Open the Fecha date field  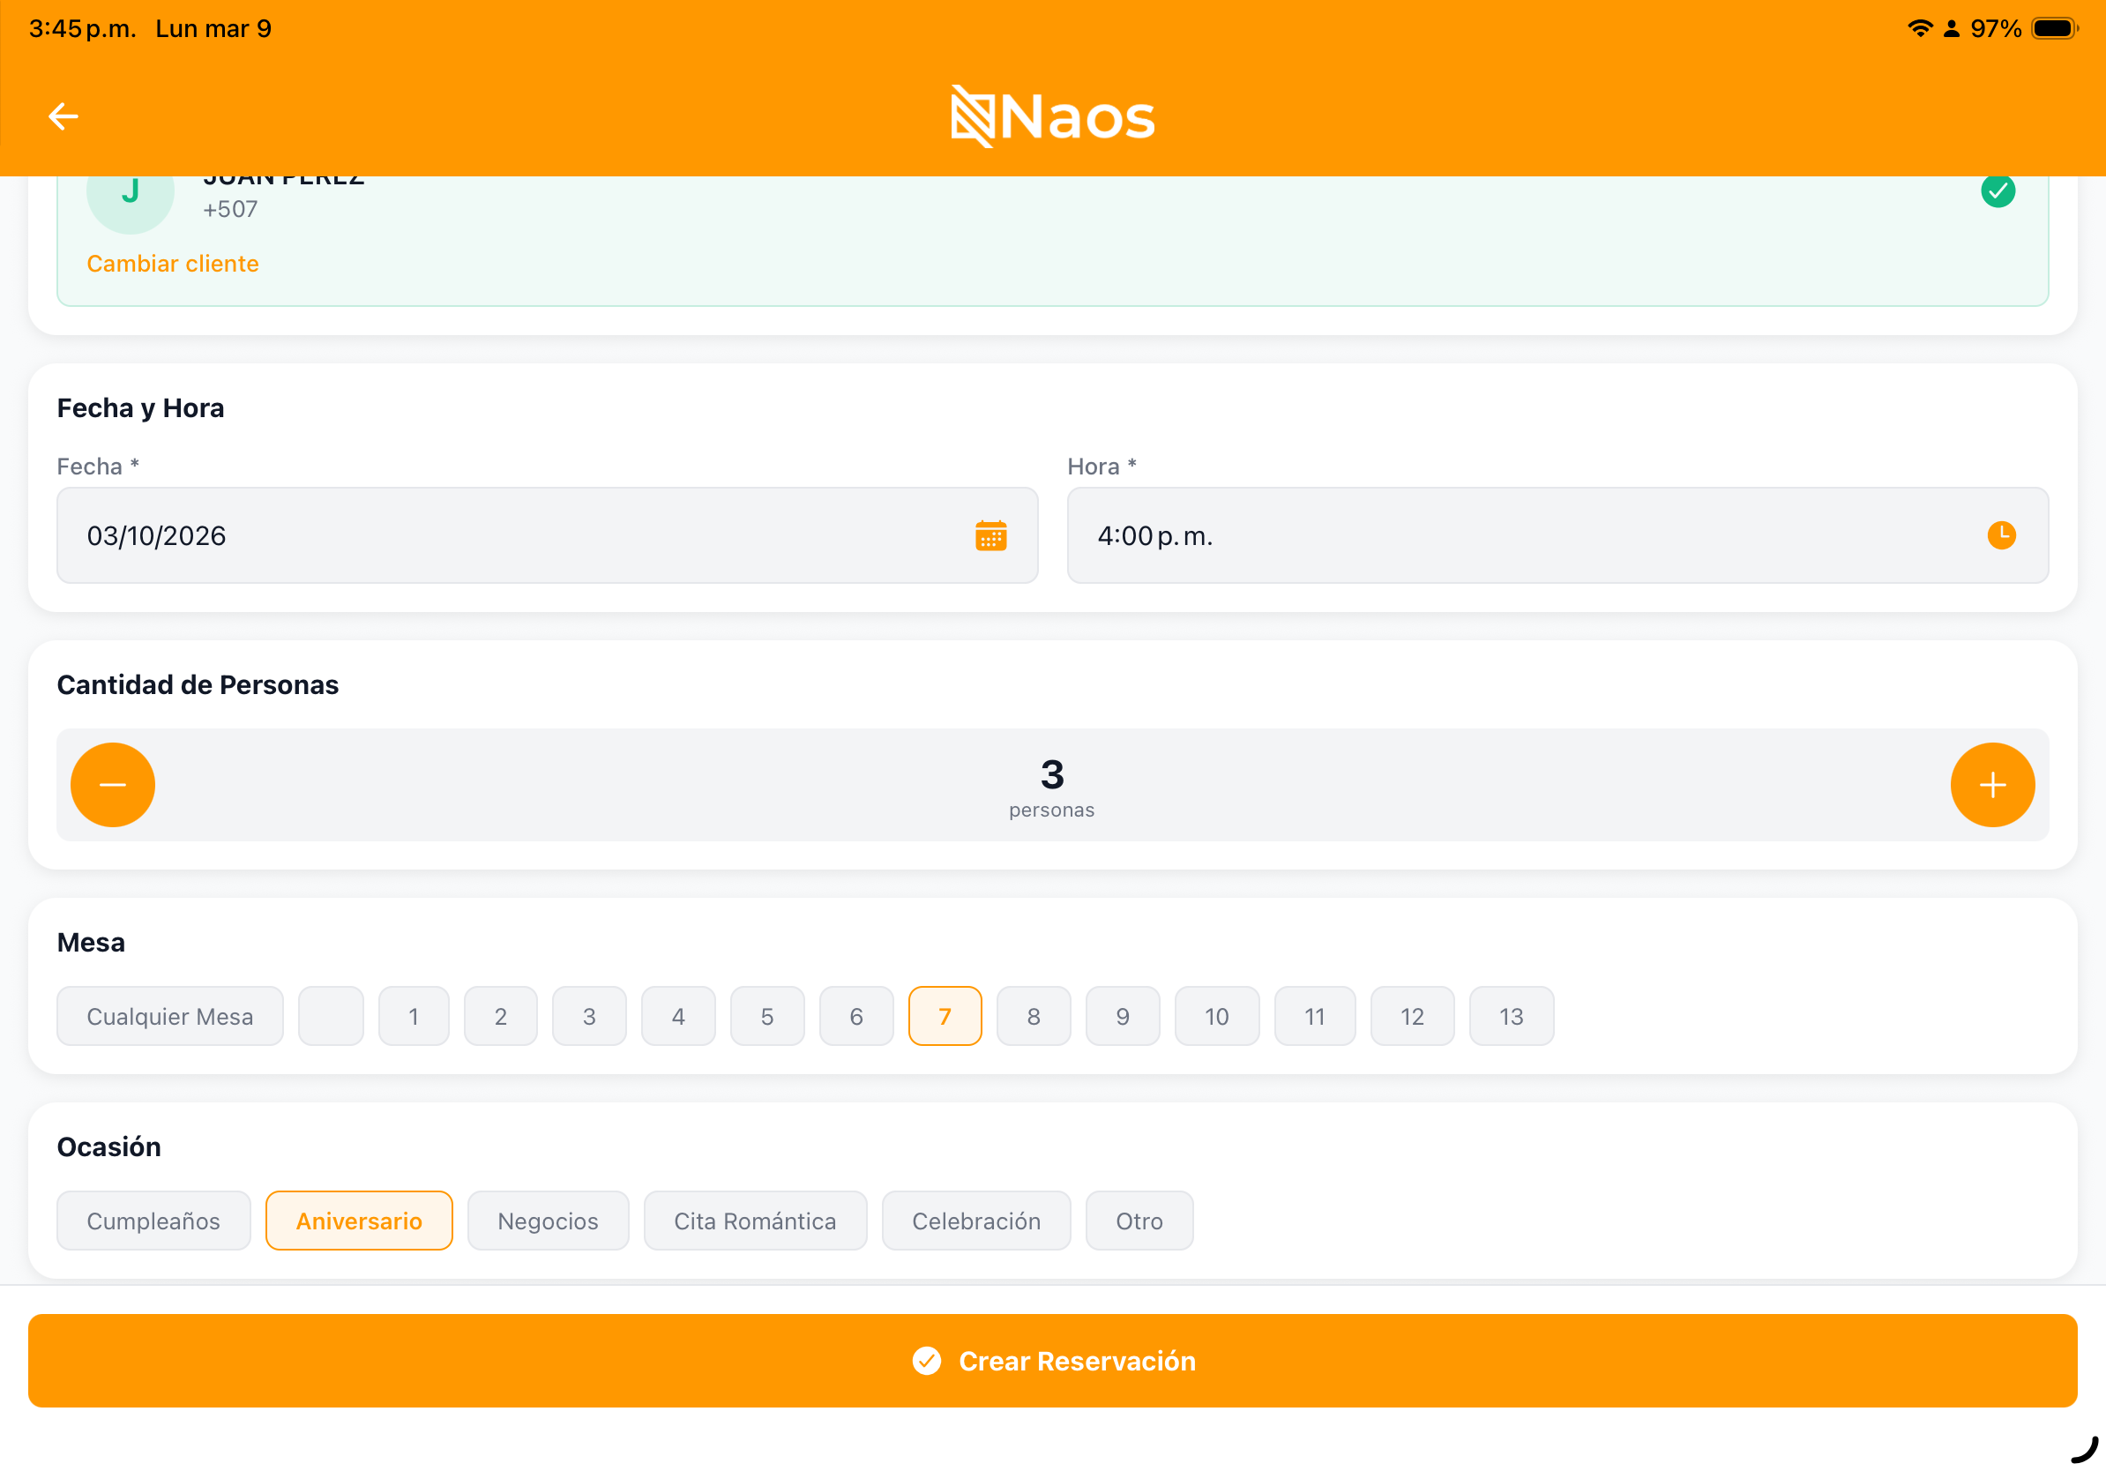(513, 535)
